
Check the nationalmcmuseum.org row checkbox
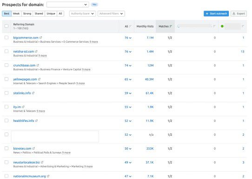coord(7,176)
